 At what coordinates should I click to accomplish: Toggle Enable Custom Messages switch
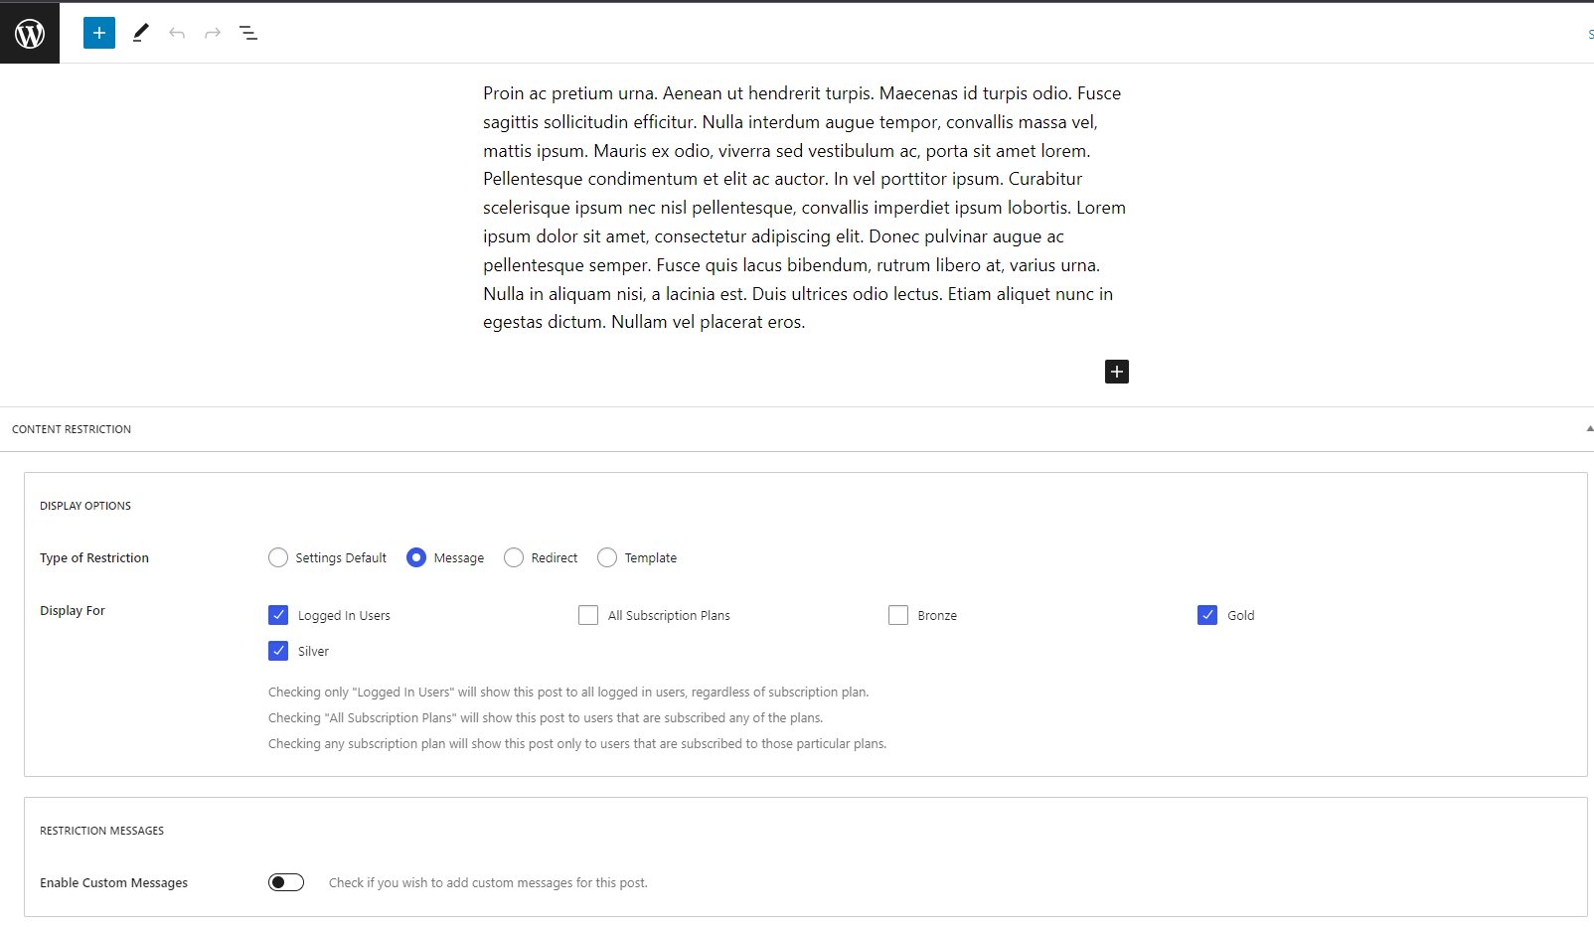click(286, 882)
